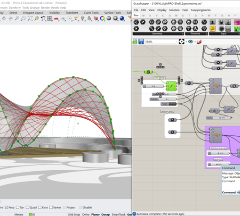Viewport: 240px width, 216px height.
Task: Enable the Vertex osnap checkbox
Action: [51, 208]
